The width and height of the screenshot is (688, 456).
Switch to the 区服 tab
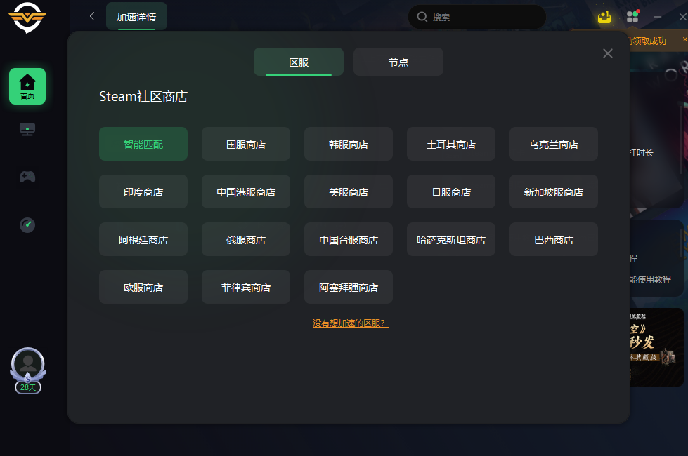click(x=299, y=62)
